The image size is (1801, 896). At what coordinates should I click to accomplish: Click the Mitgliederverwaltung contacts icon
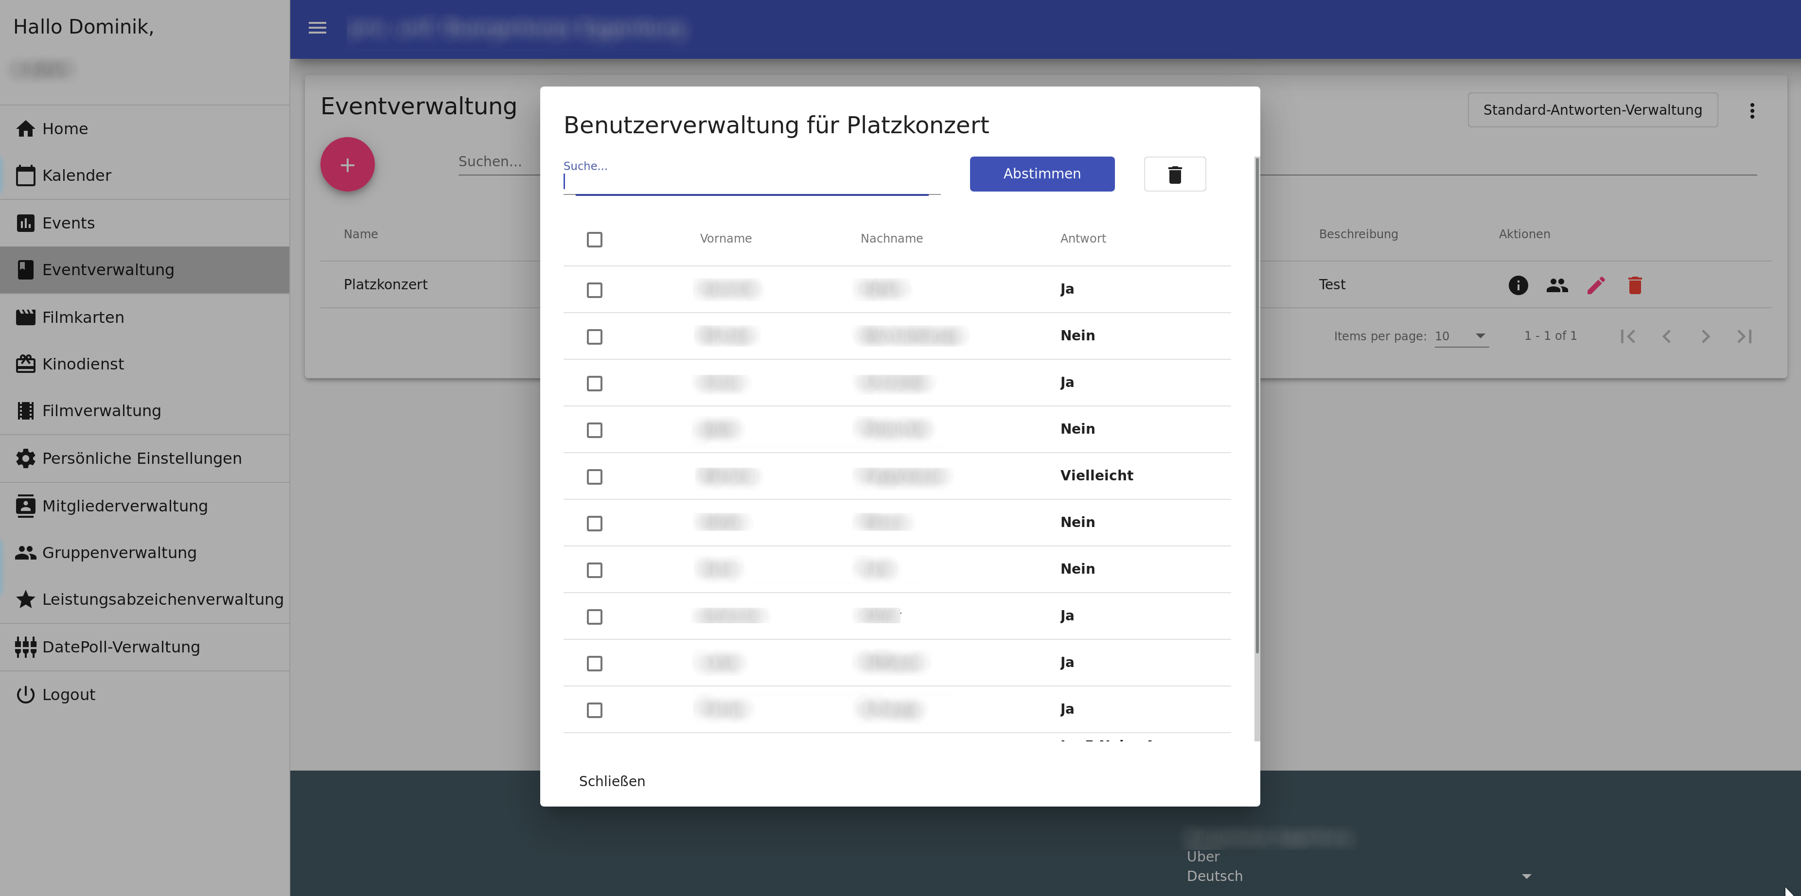click(26, 506)
